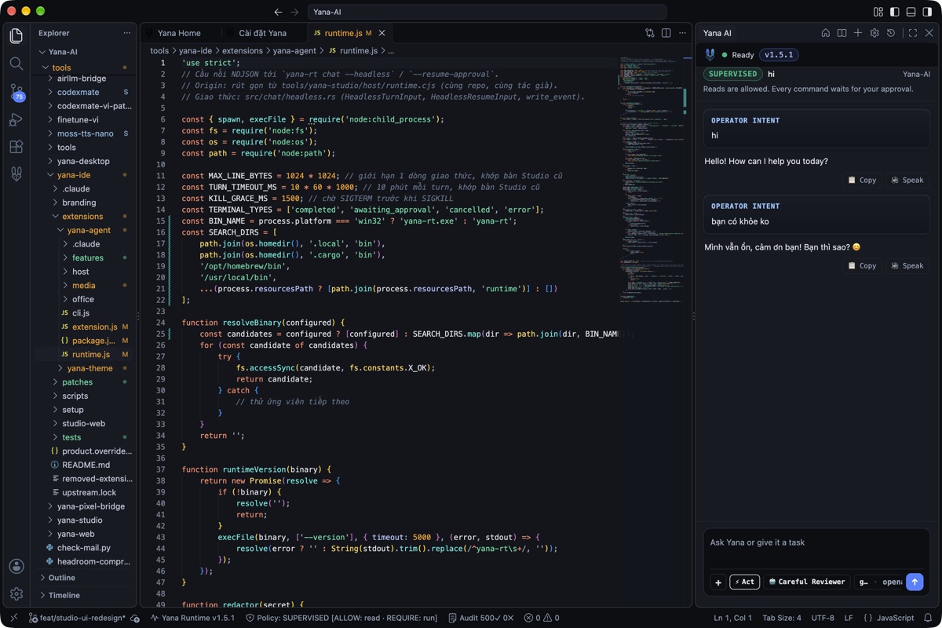The height and width of the screenshot is (628, 942).
Task: Go forward with the navigation arrow
Action: [x=295, y=12]
